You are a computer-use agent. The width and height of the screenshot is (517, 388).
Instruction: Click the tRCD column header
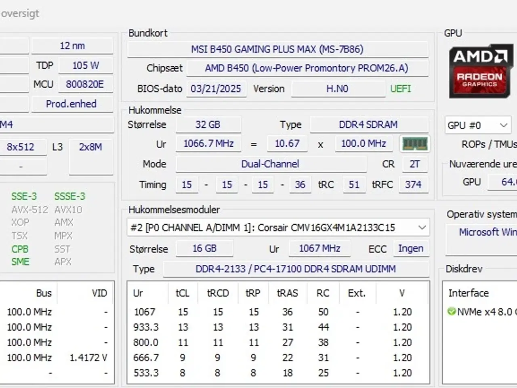[218, 293]
